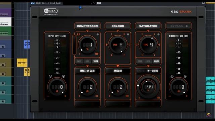Select saturator type 5 on the dial

click(x=160, y=45)
